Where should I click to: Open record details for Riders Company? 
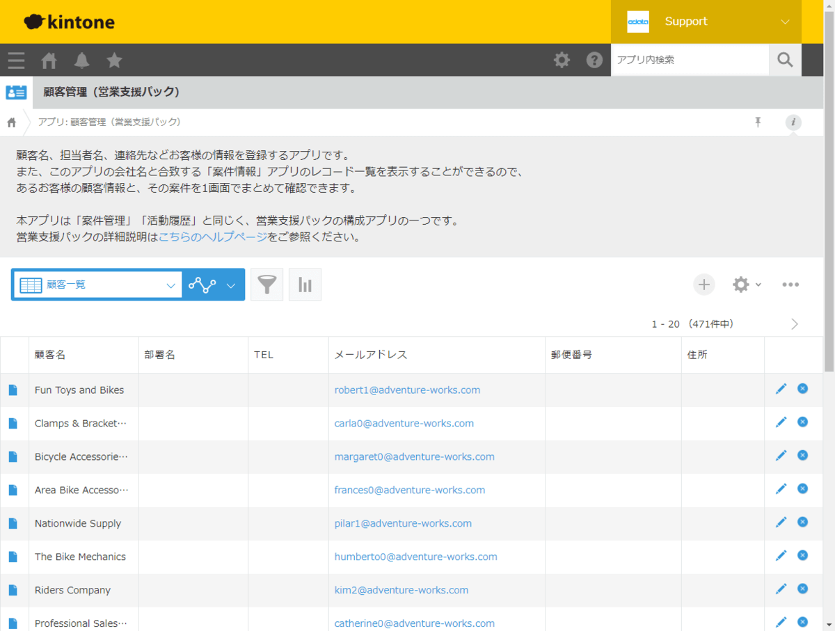pos(13,590)
